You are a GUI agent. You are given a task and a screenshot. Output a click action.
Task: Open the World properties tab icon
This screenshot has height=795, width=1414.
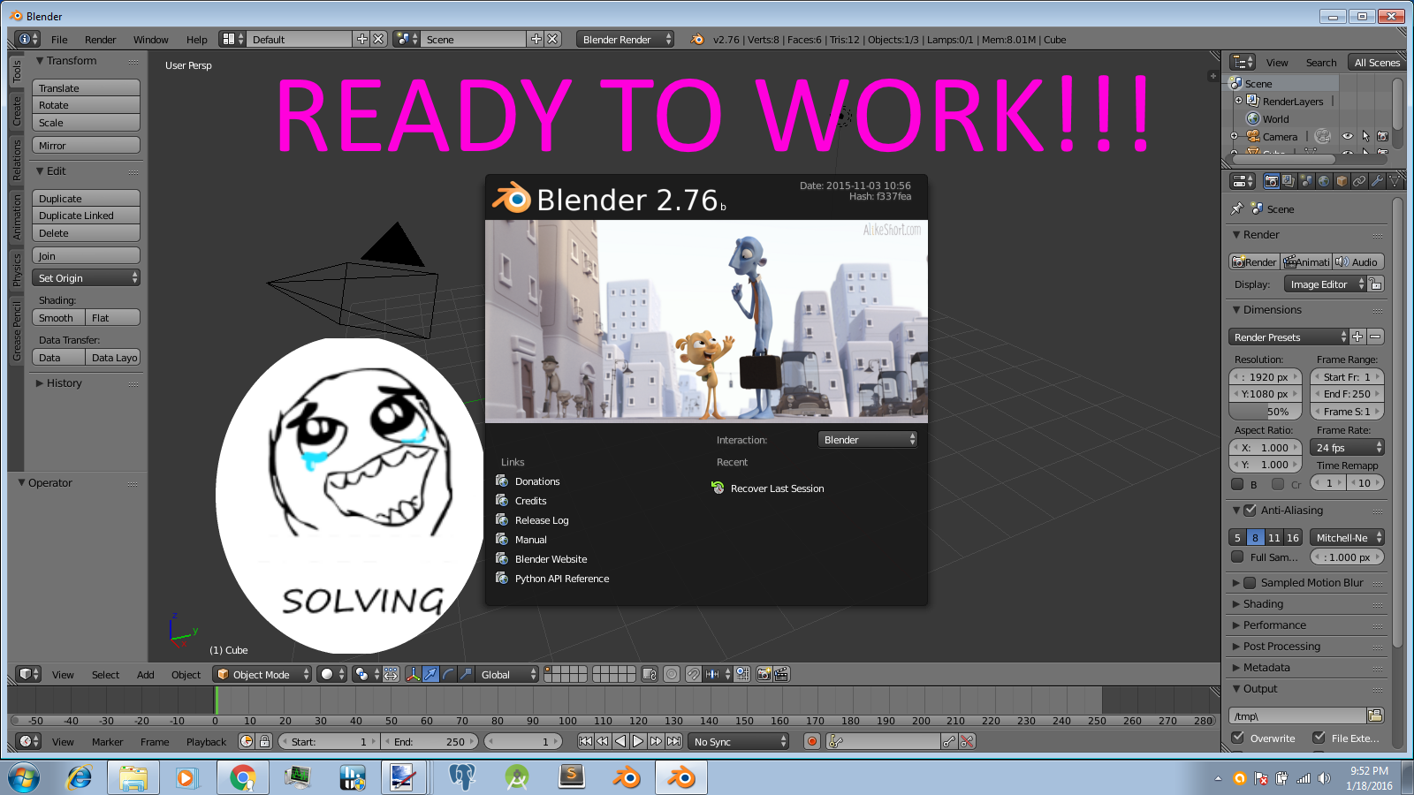coord(1324,181)
